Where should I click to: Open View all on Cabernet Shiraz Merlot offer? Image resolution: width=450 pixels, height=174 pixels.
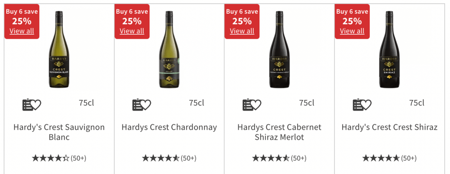(242, 31)
